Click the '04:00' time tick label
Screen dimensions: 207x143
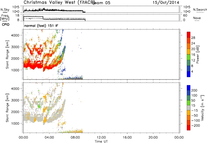pos(49,138)
